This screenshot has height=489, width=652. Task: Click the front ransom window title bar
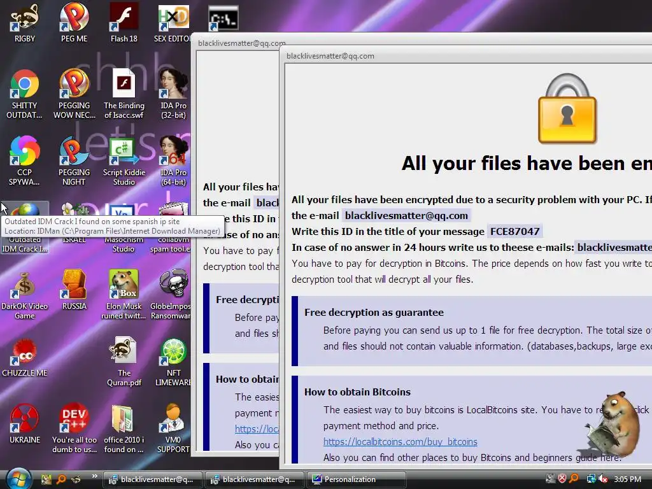coord(465,56)
